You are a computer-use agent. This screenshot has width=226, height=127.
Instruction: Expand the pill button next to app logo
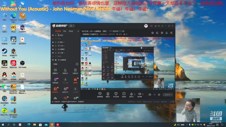(72, 26)
